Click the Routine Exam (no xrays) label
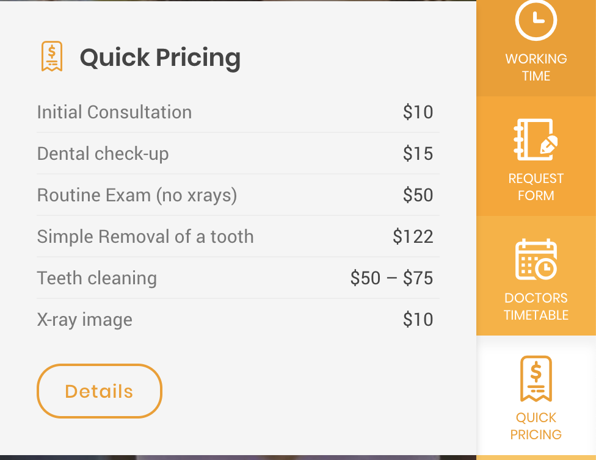The width and height of the screenshot is (596, 460). pyautogui.click(x=137, y=195)
